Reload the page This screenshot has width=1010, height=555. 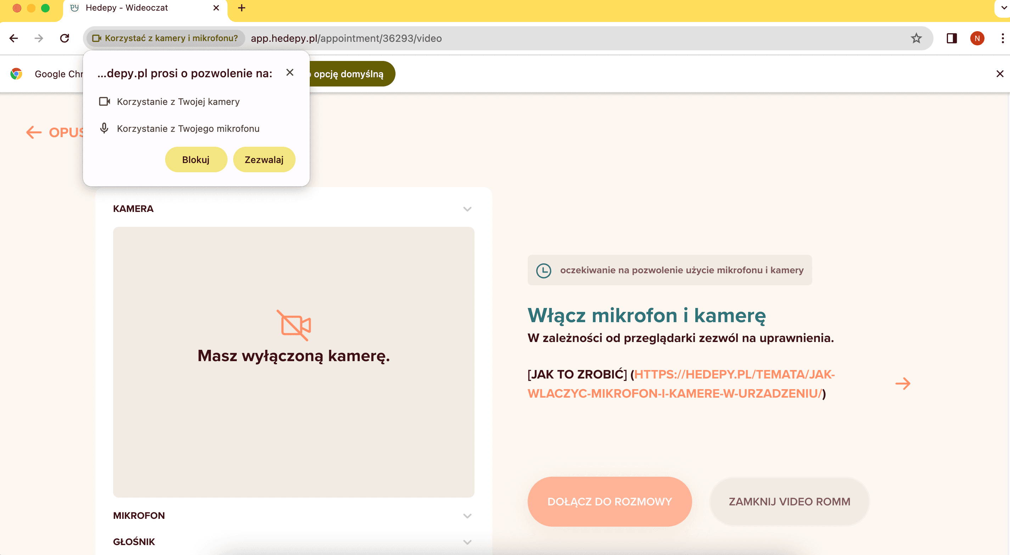[64, 38]
